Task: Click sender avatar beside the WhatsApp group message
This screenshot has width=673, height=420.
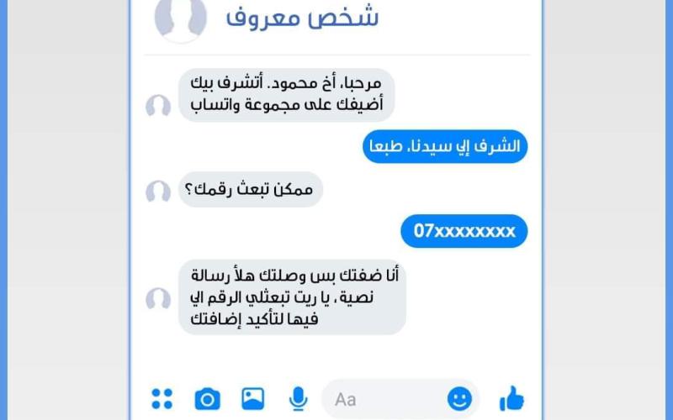Action: coord(158,106)
